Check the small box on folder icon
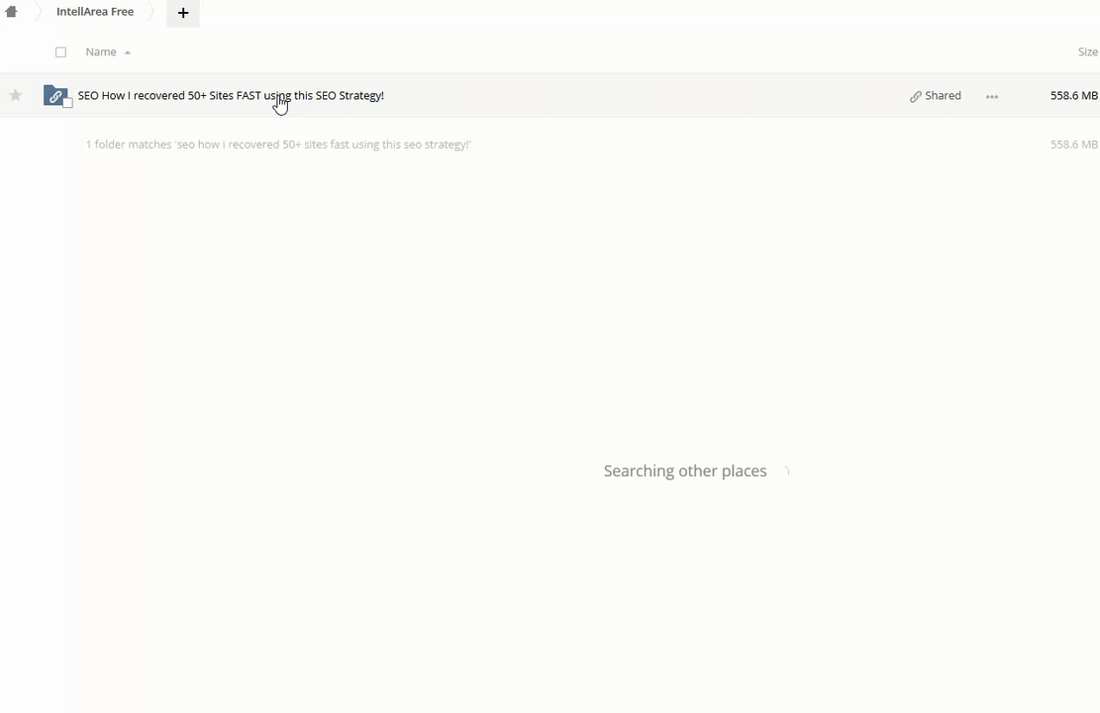Image resolution: width=1100 pixels, height=713 pixels. 67,103
